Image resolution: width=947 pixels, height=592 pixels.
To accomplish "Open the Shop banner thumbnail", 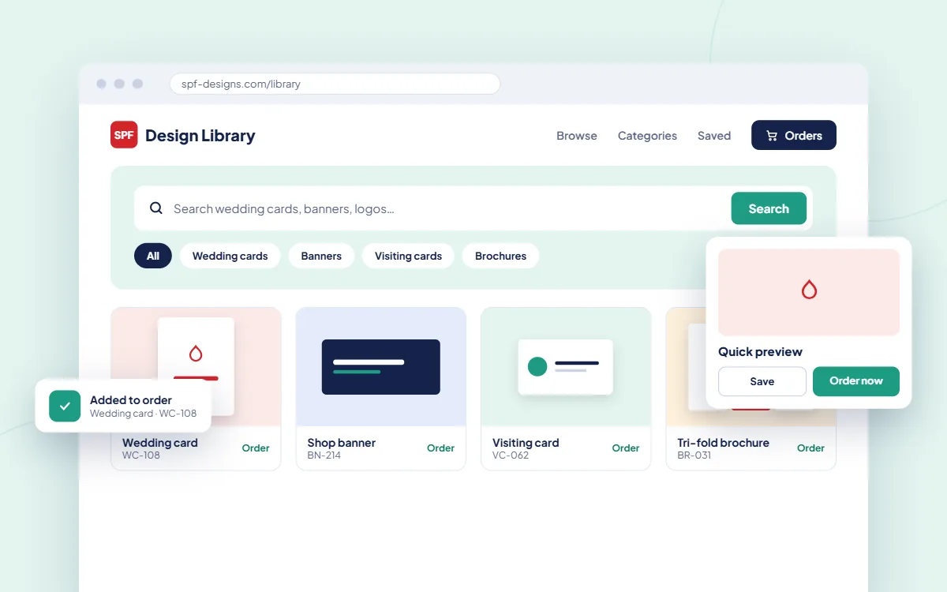I will tap(381, 367).
